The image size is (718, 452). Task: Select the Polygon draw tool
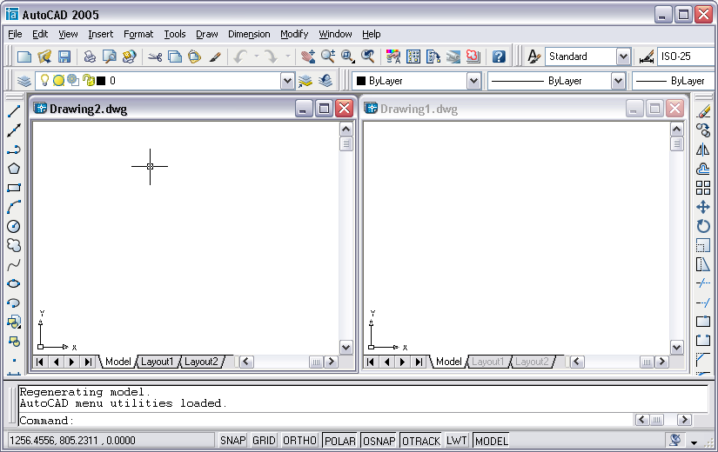(14, 169)
